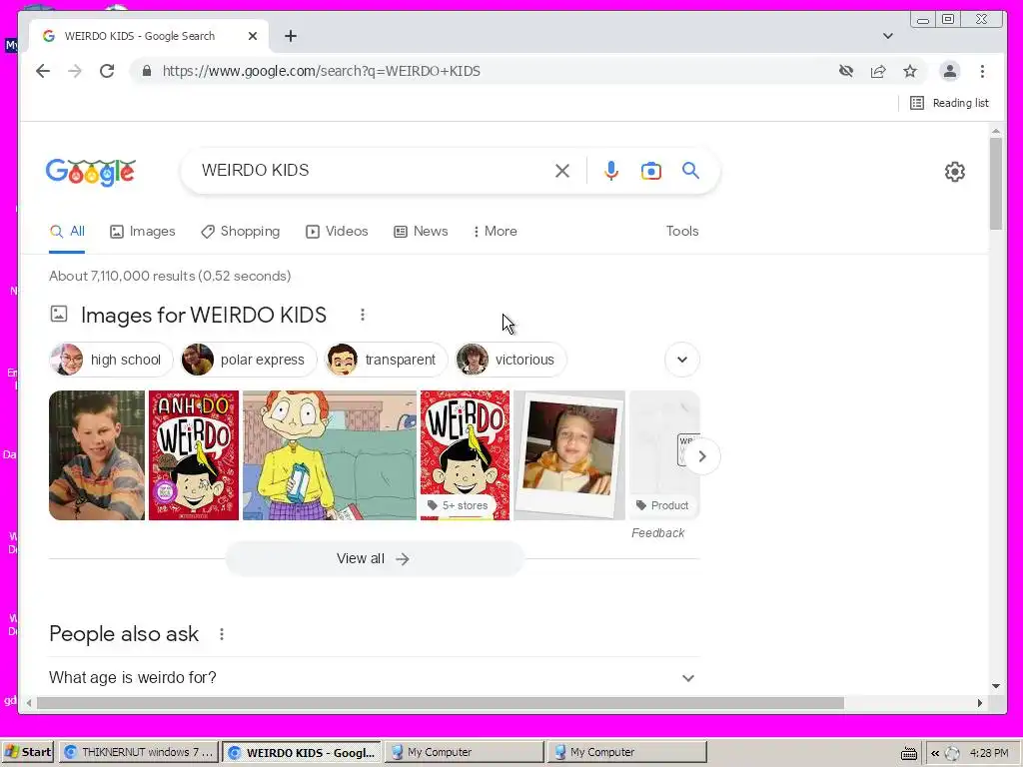The width and height of the screenshot is (1023, 767).
Task: Open a new tab with the plus button
Action: 291,36
